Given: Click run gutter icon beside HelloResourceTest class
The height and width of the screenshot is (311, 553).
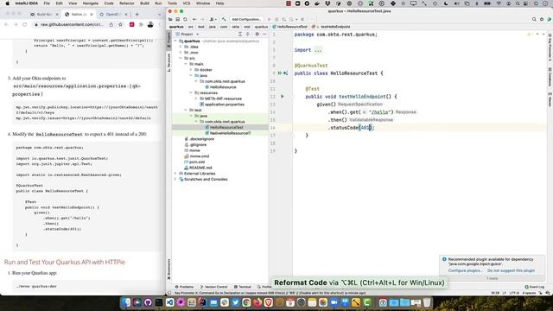Looking at the screenshot, I should pyautogui.click(x=280, y=73).
